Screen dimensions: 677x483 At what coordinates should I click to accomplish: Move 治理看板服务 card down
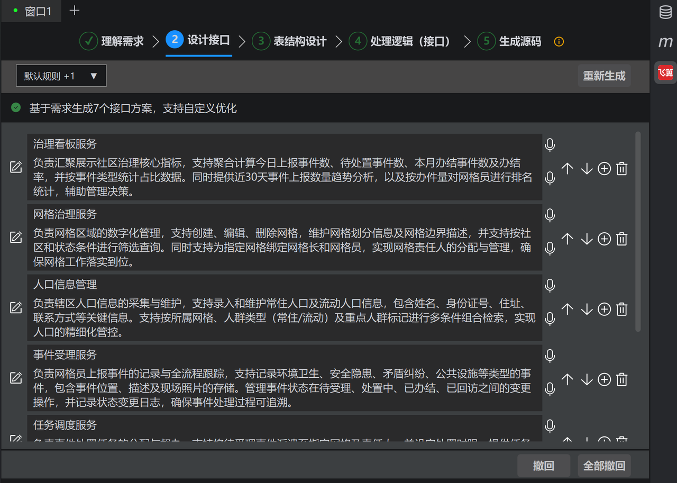coord(587,168)
